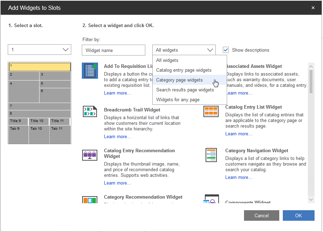Choose Catalog entry page widgets option
This screenshot has width=323, height=232.
pos(184,70)
